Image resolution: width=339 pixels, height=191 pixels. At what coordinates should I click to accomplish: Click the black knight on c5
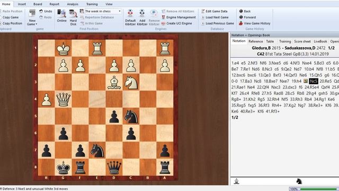(x=131, y=116)
